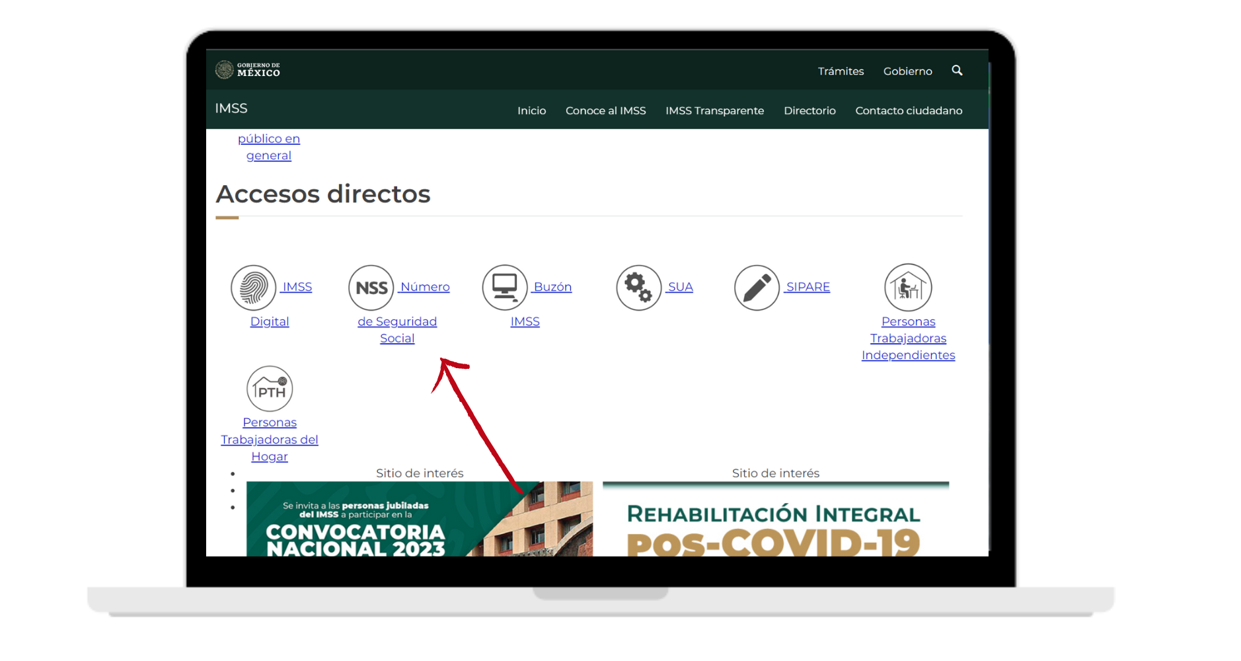The height and width of the screenshot is (661, 1241).
Task: Select the SIPARE pencil icon
Action: click(756, 287)
